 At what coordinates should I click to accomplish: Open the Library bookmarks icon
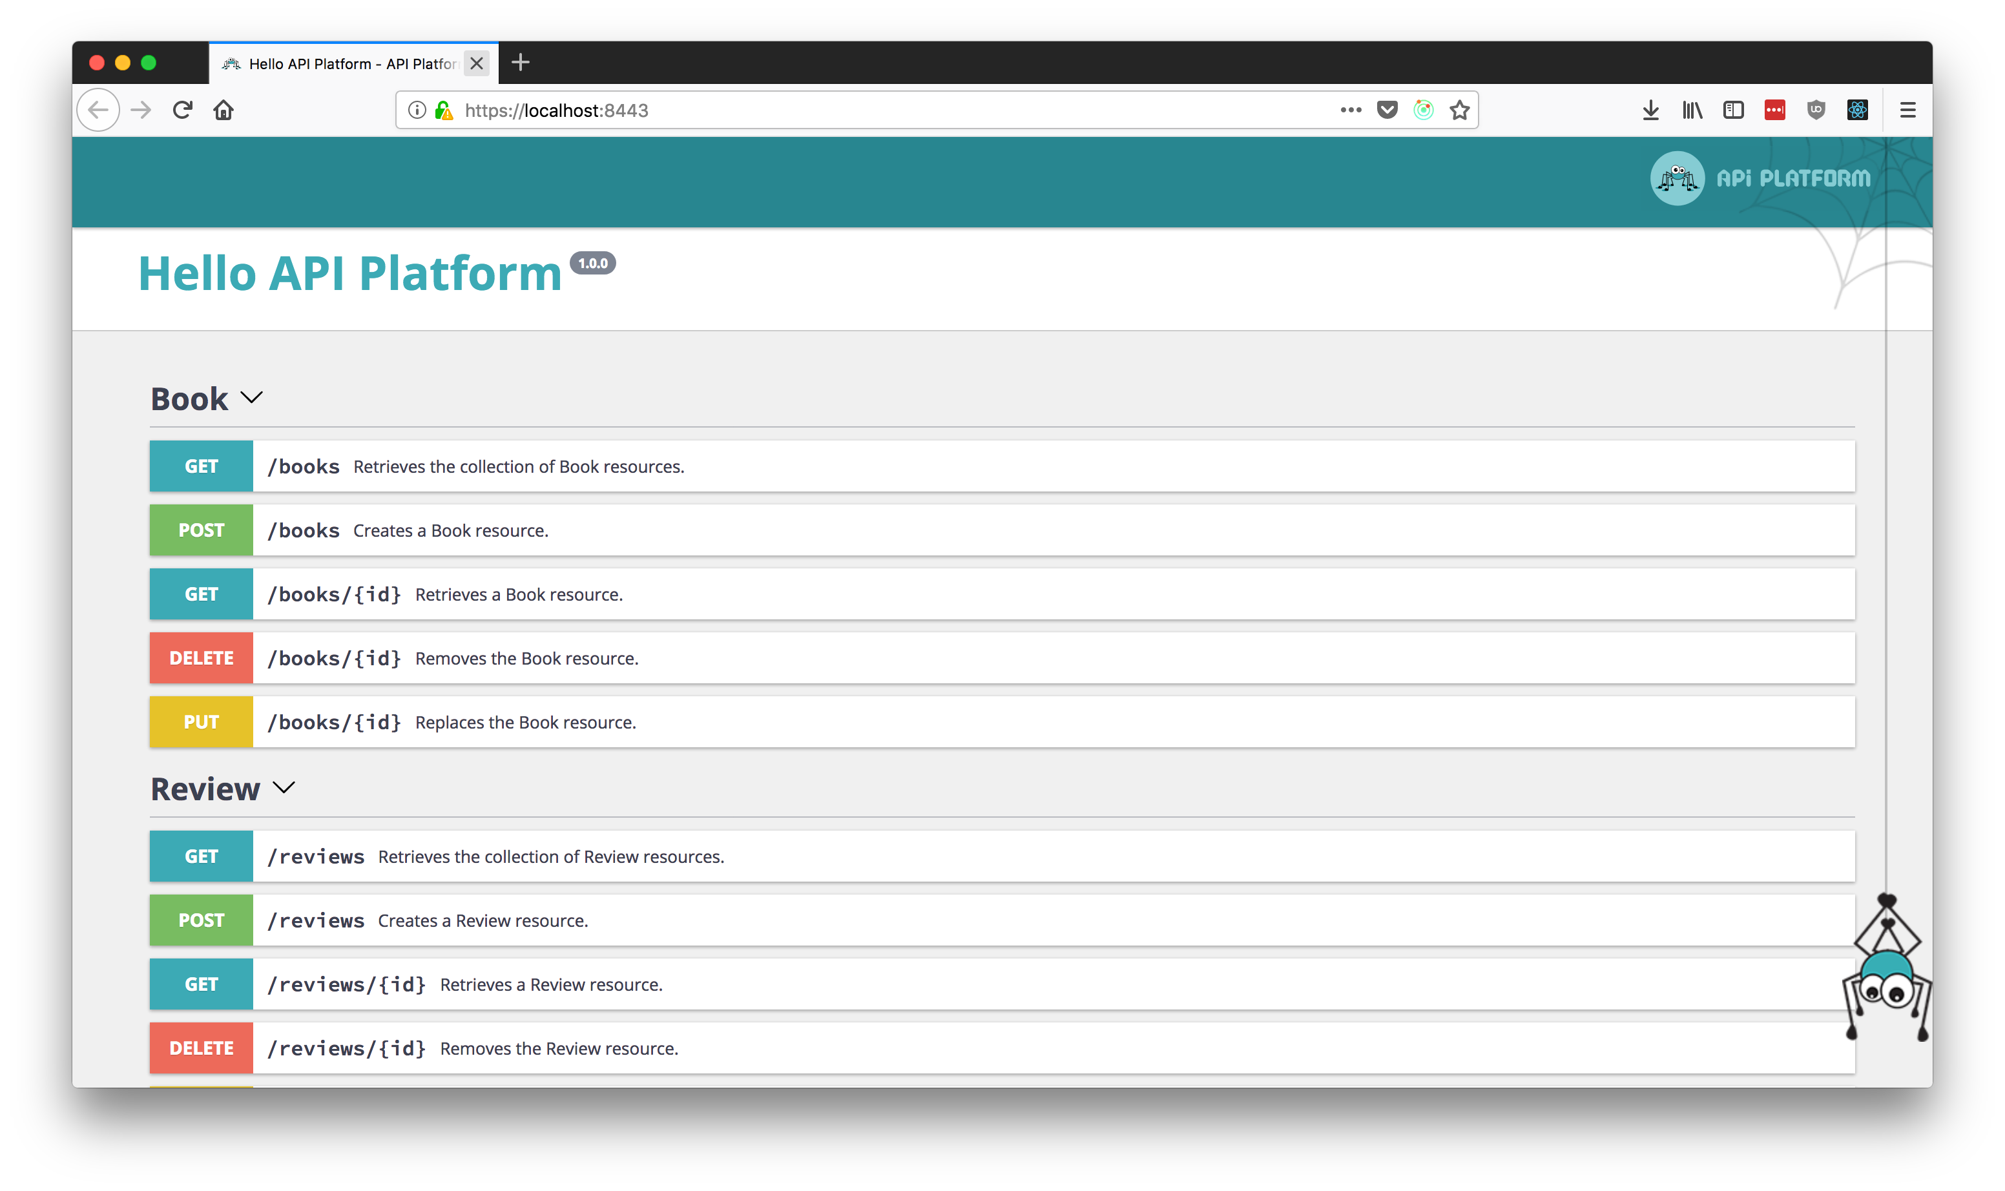tap(1692, 110)
